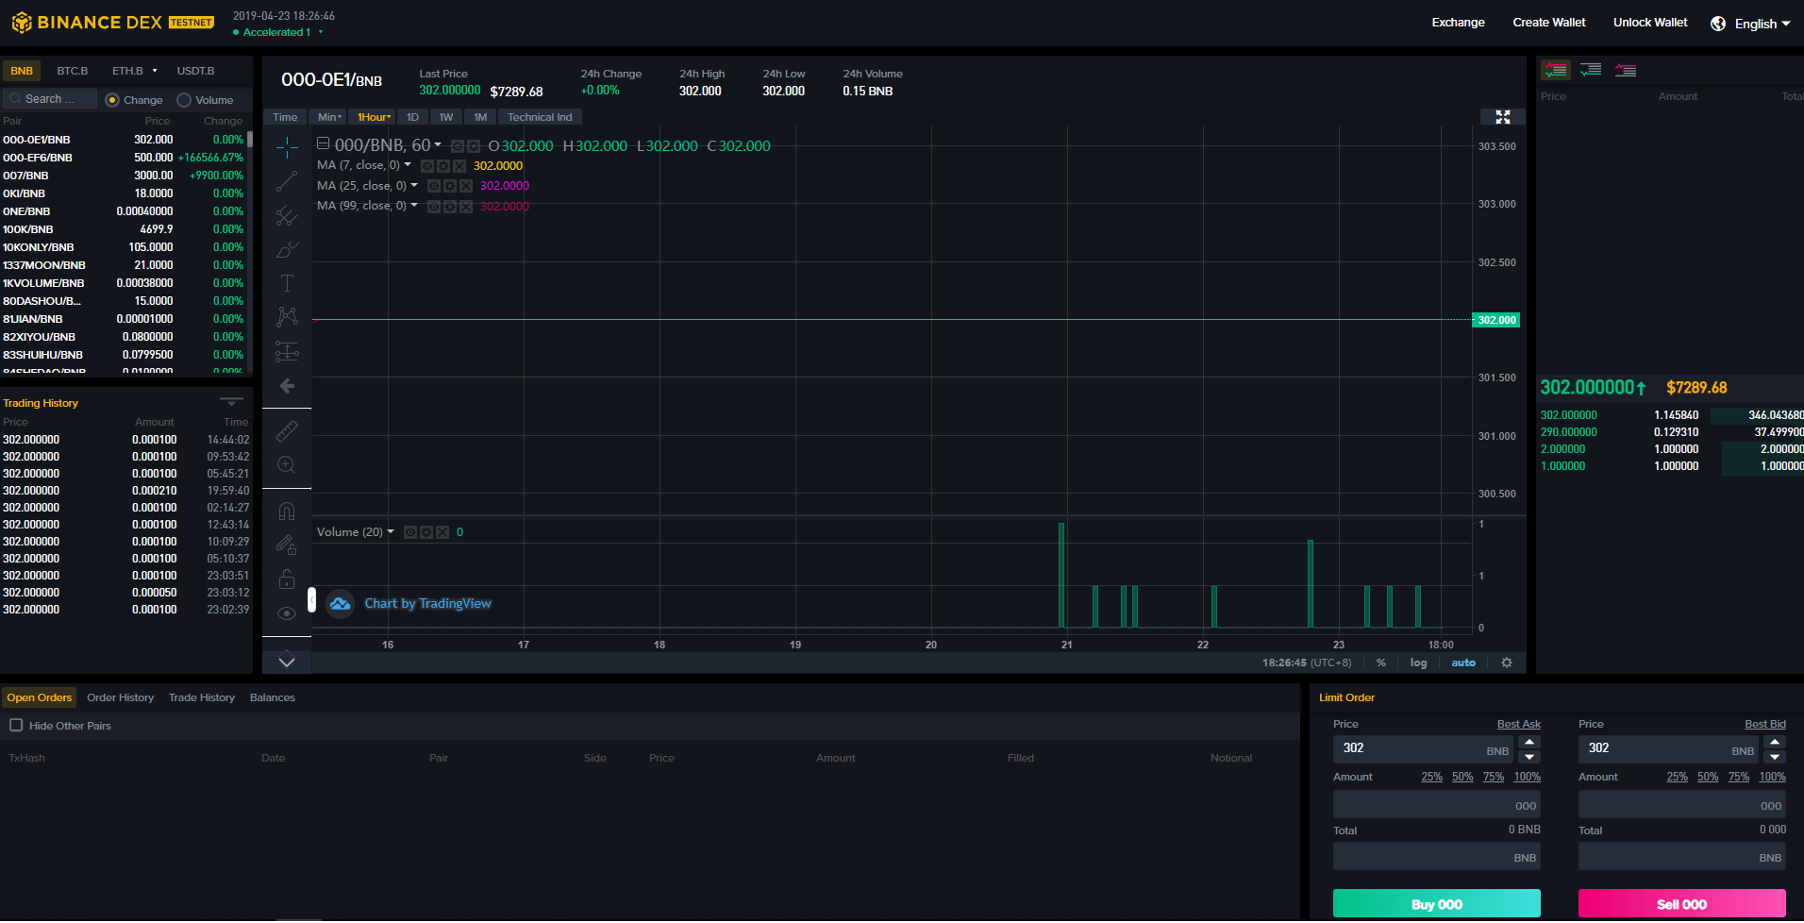Hide the MA 7 indicator via eye icon
Image resolution: width=1804 pixels, height=923 pixels.
tap(427, 166)
